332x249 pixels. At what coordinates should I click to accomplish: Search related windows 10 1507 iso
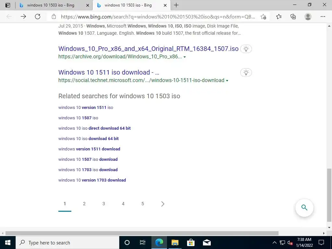[x=78, y=118]
